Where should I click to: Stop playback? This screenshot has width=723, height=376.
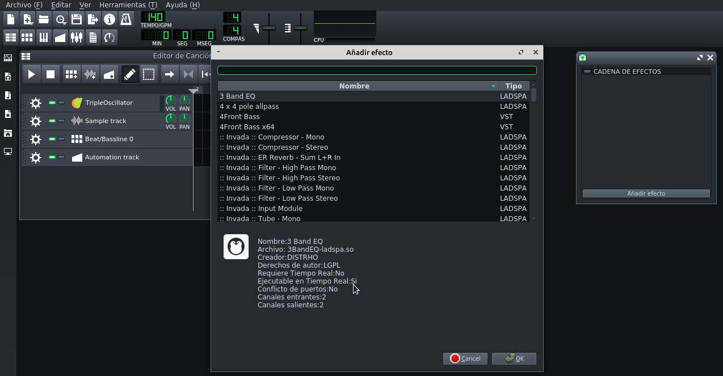pos(51,74)
